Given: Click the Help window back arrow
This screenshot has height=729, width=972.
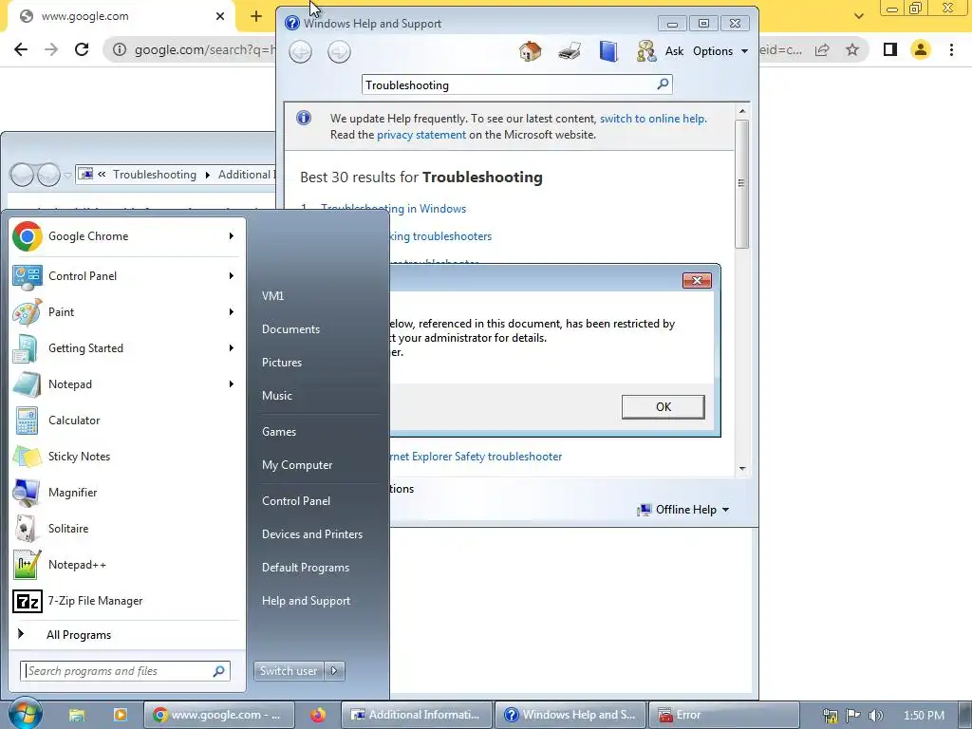Looking at the screenshot, I should point(301,51).
